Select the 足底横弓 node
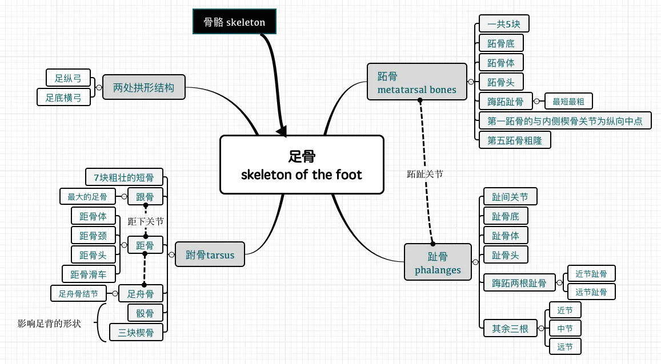Image resolution: width=661 pixels, height=364 pixels. 63,97
